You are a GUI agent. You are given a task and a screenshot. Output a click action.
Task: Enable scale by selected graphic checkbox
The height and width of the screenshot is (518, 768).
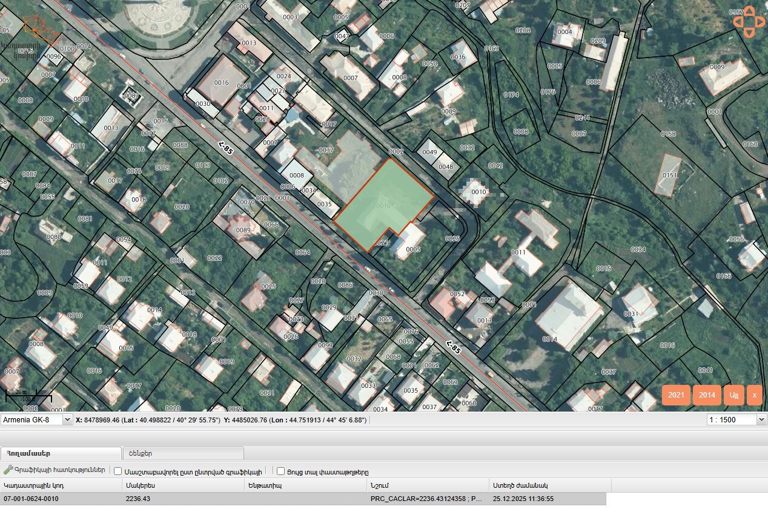click(118, 471)
